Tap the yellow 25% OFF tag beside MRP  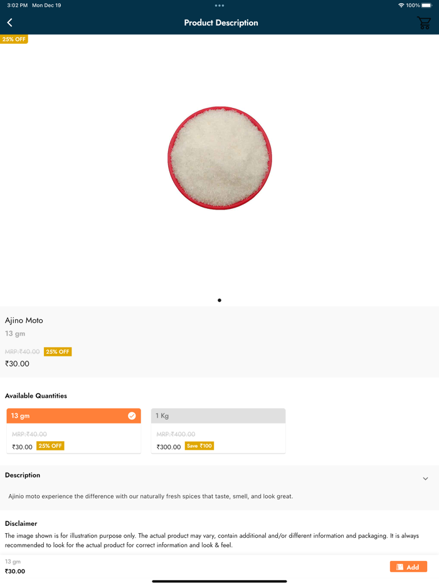pos(58,352)
